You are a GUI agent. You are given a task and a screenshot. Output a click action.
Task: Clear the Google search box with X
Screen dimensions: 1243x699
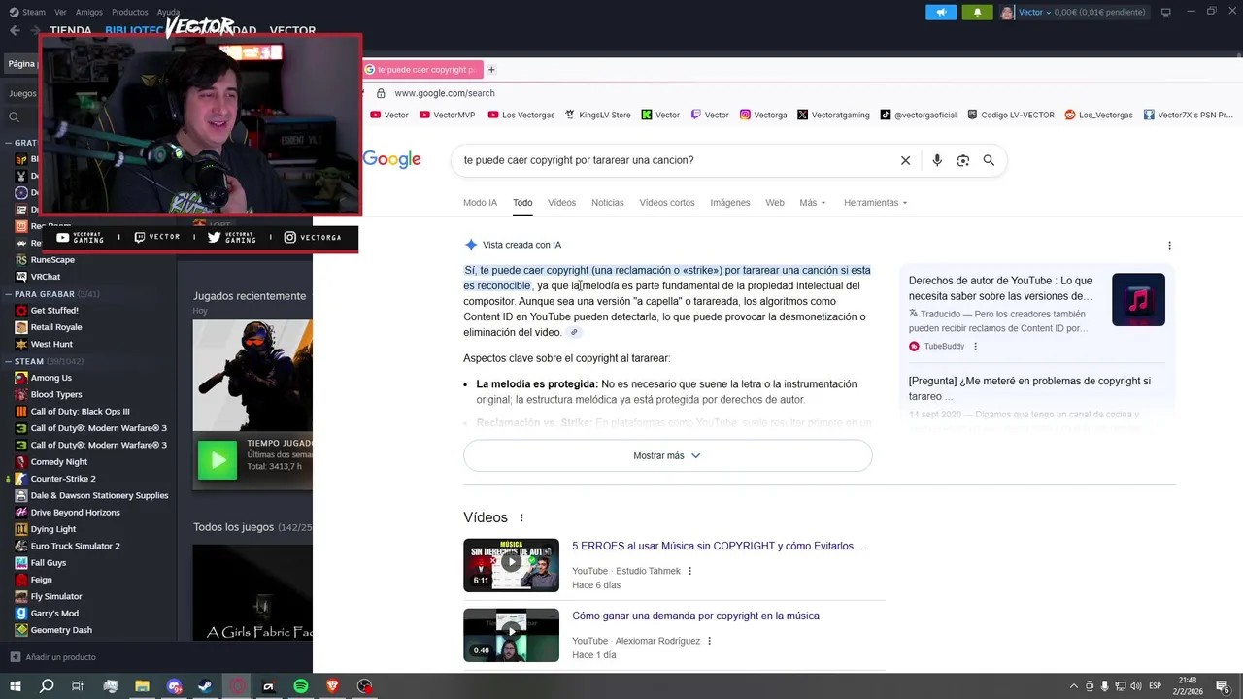coord(905,160)
